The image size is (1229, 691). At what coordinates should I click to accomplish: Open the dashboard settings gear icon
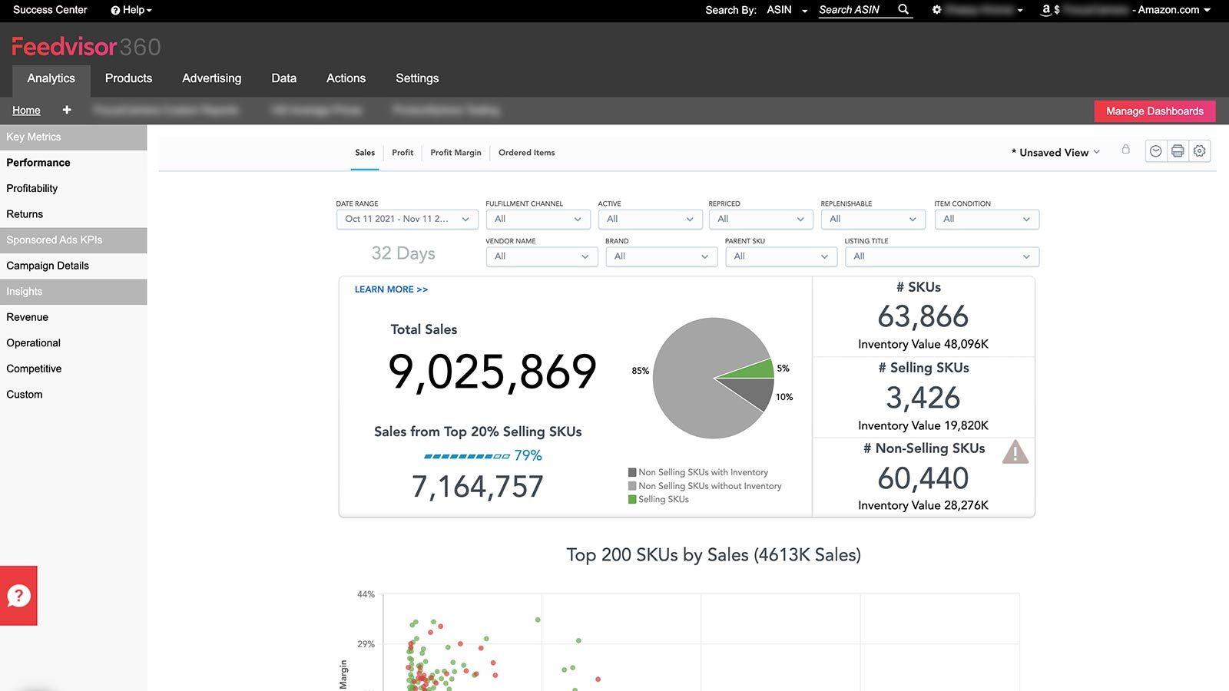(x=1199, y=150)
